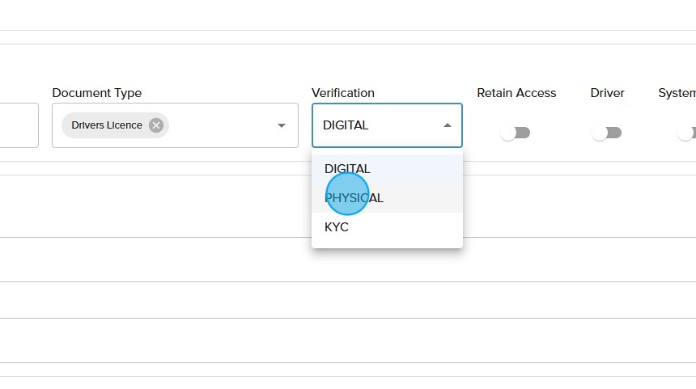Choose PHYSICAL from the verification list
The image size is (696, 389).
coord(354,198)
